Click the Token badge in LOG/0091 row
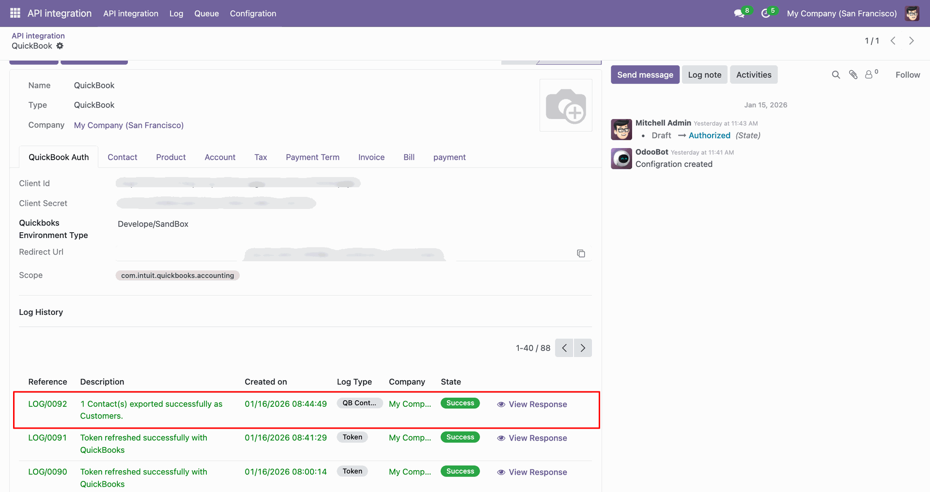 point(353,437)
